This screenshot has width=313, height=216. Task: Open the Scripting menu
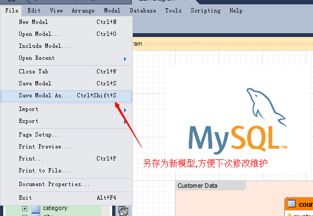[206, 10]
